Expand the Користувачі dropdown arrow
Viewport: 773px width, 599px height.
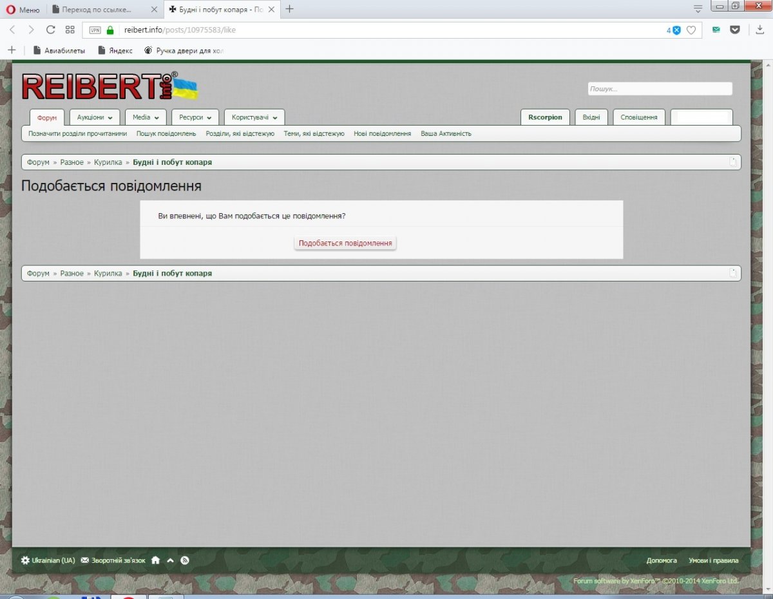click(x=275, y=118)
